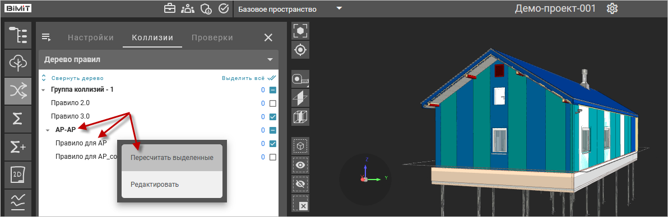The image size is (668, 217).
Task: Click the 0 count for Правило 3.0
Action: pos(263,116)
